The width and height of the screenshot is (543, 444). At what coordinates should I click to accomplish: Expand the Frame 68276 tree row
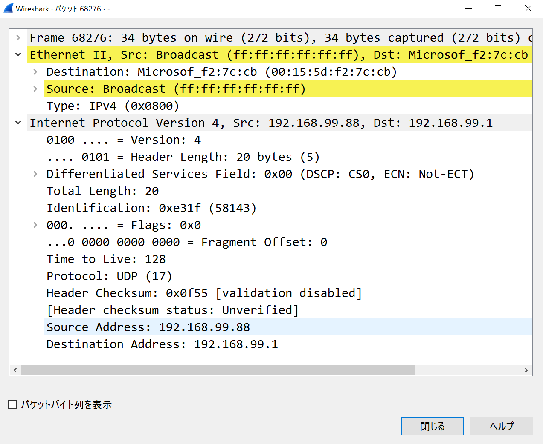(x=18, y=38)
